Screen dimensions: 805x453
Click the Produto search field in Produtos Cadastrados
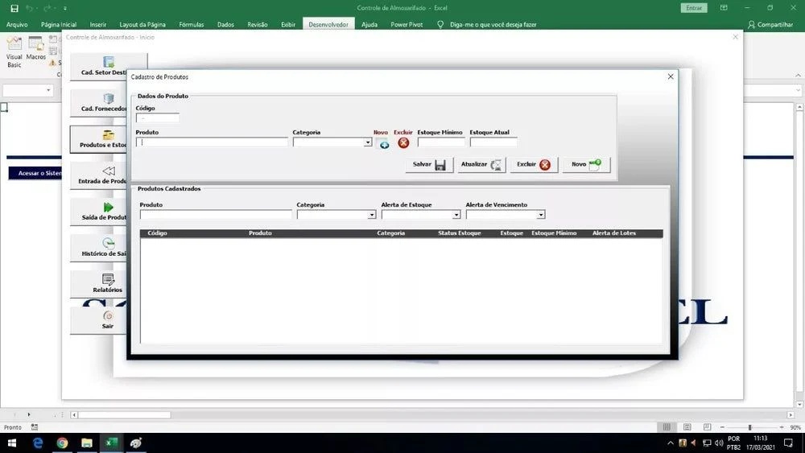coord(216,215)
